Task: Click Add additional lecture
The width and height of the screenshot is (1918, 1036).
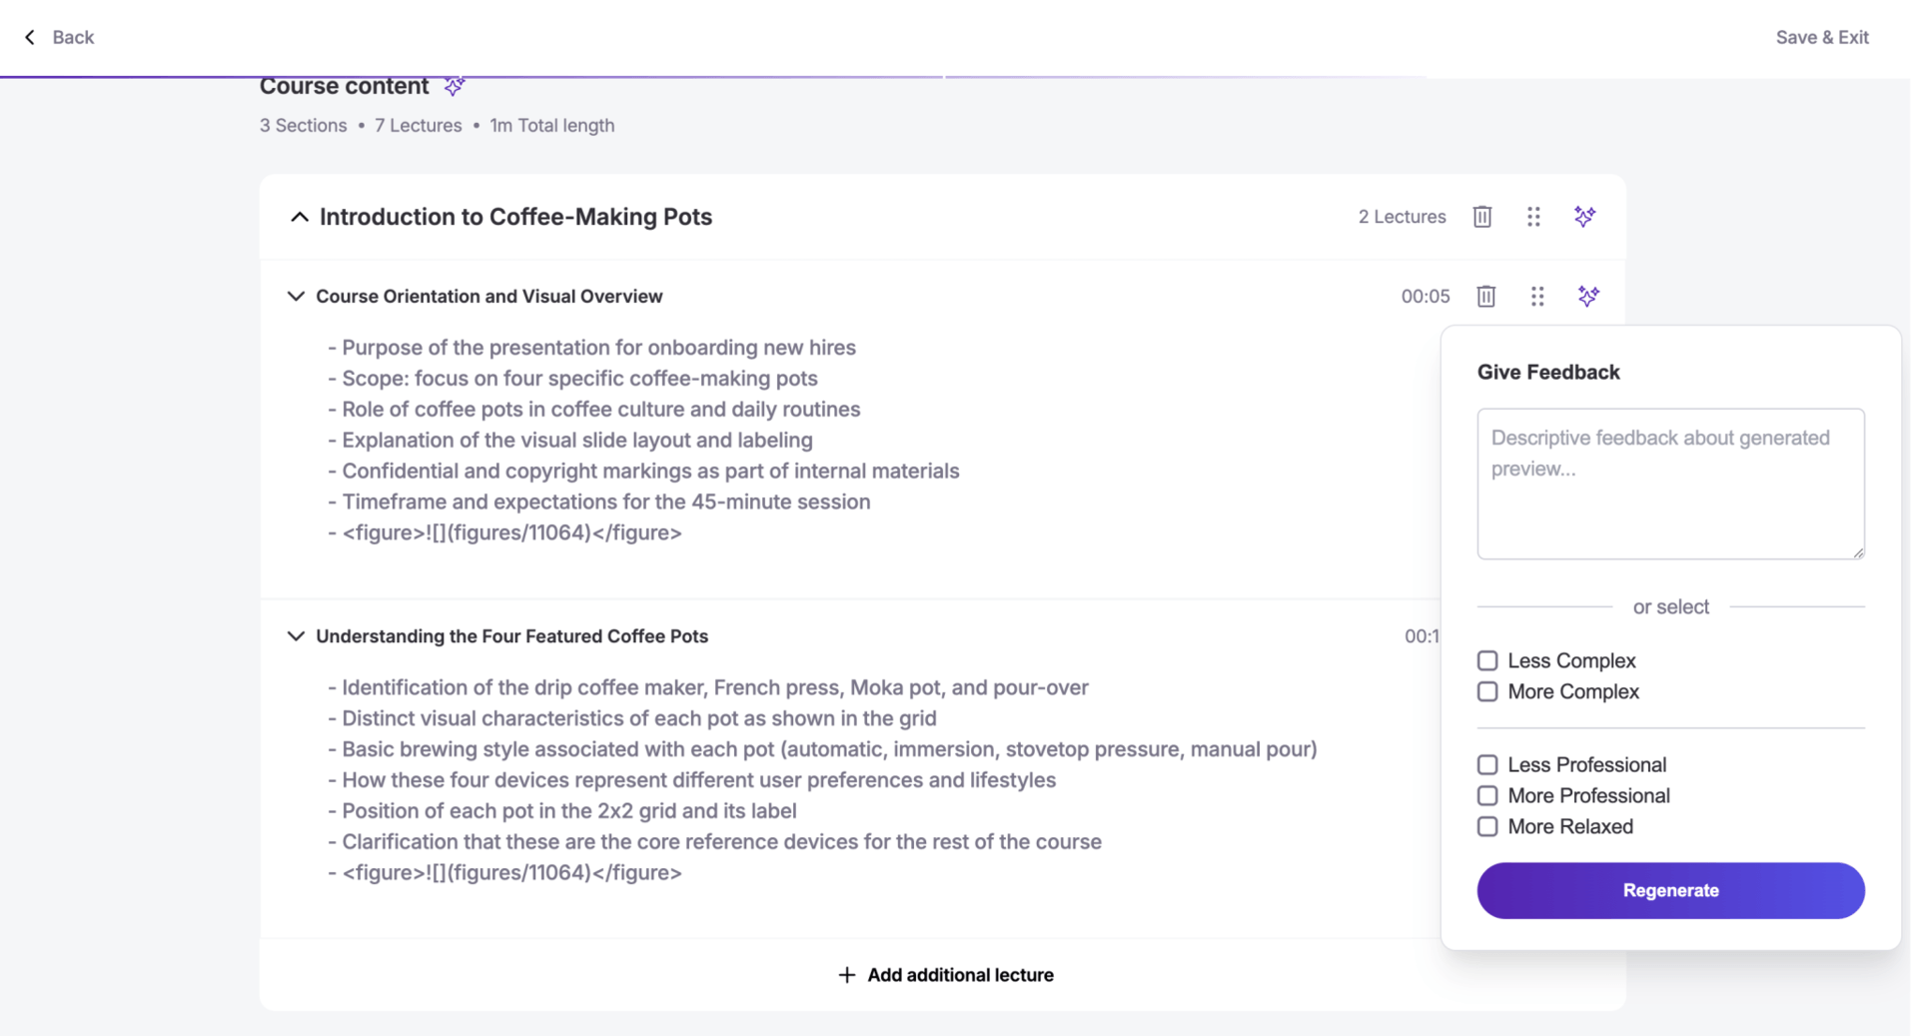Action: [x=944, y=974]
